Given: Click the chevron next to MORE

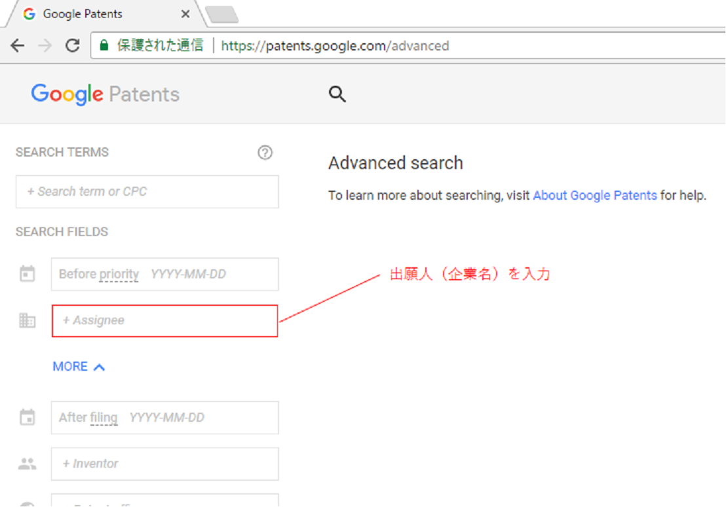Looking at the screenshot, I should (x=99, y=367).
